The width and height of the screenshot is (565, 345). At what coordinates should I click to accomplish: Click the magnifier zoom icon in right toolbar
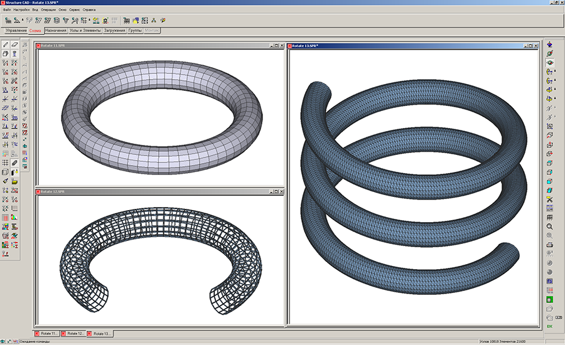pos(550,226)
